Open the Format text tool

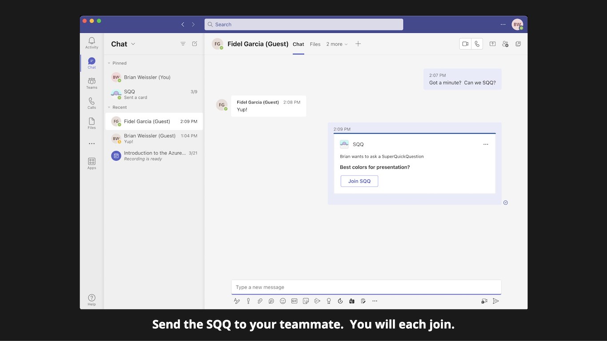237,301
